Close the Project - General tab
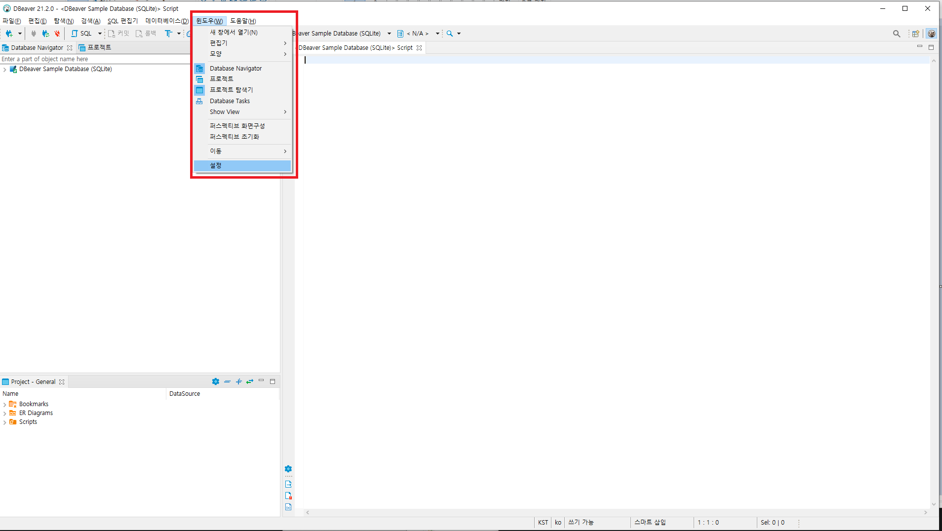 coord(62,382)
